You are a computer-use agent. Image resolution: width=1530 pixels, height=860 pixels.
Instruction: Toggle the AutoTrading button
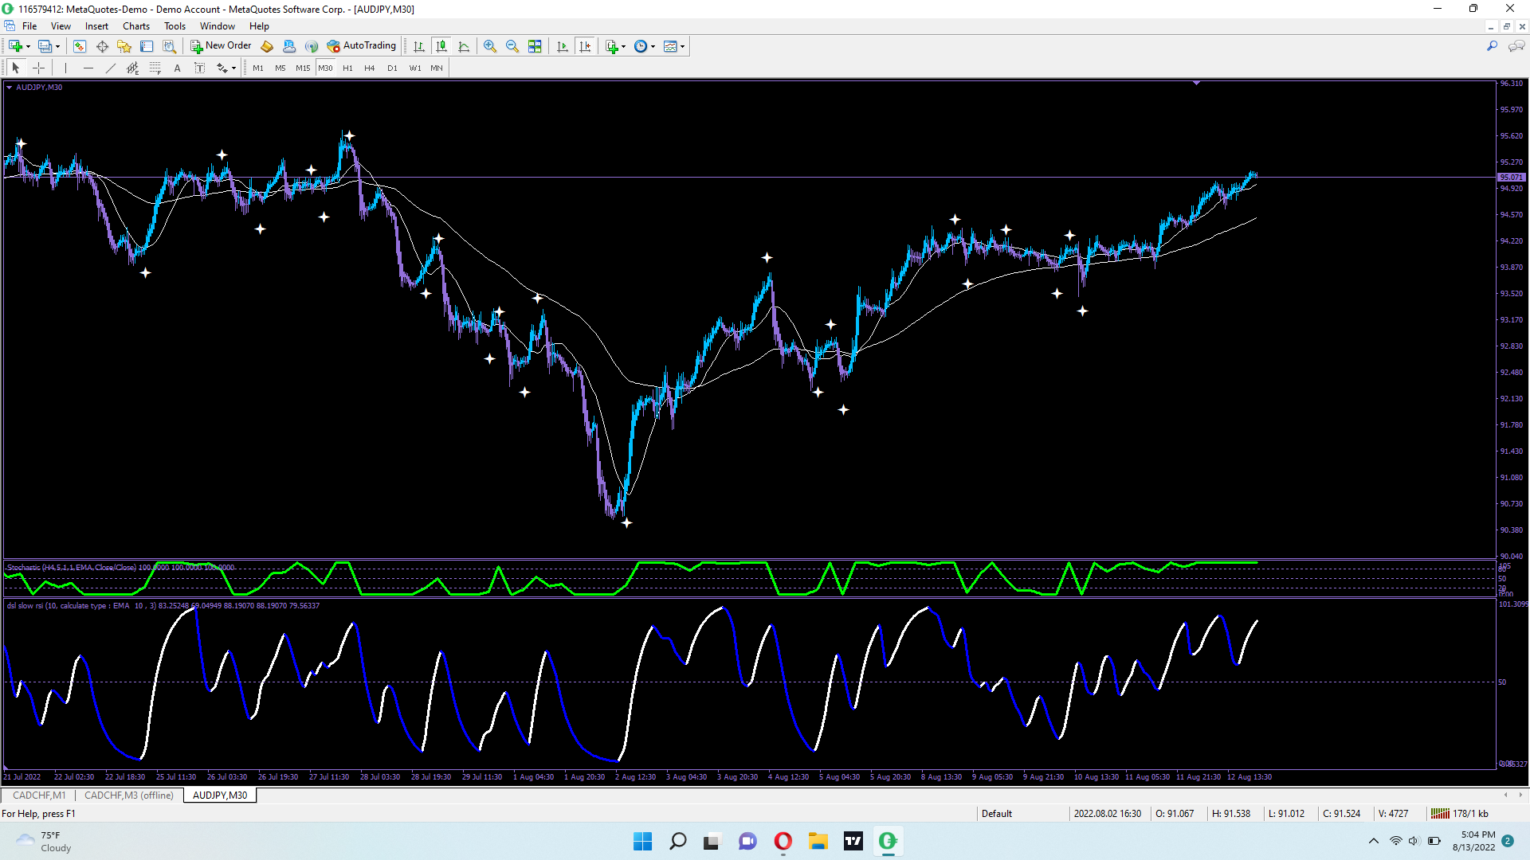tap(361, 46)
